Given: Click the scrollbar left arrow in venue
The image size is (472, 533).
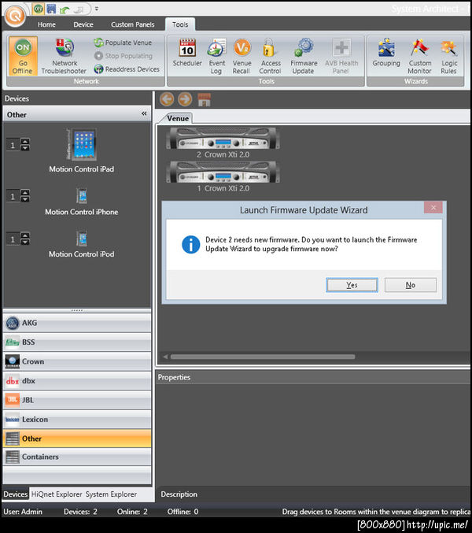Looking at the screenshot, I should click(x=165, y=357).
